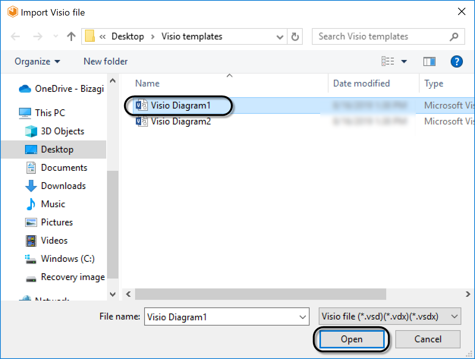The width and height of the screenshot is (475, 359).
Task: Select Desktop in the address path
Action: (127, 36)
